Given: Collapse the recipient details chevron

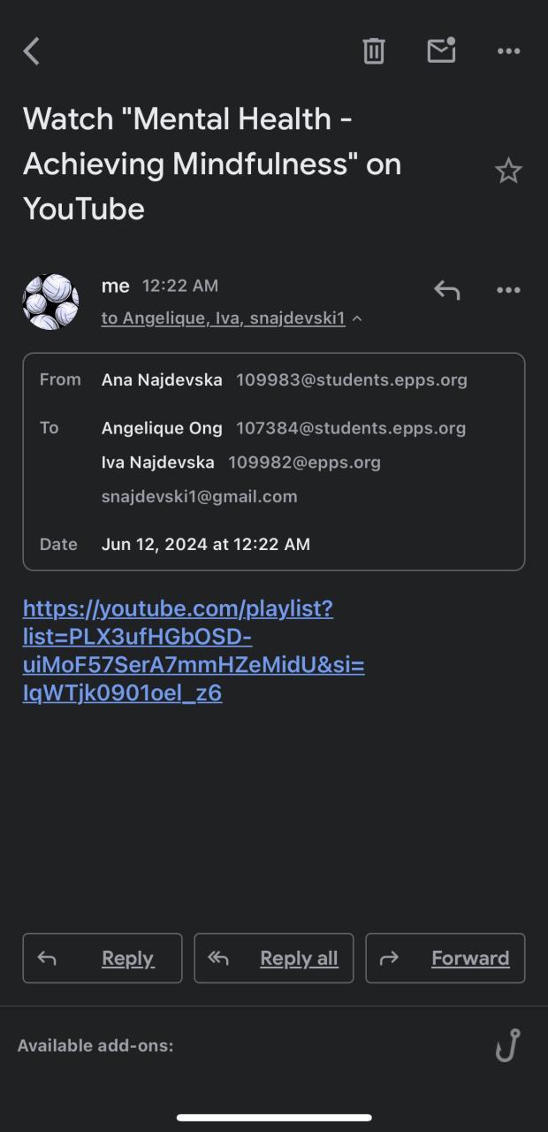Looking at the screenshot, I should (357, 318).
